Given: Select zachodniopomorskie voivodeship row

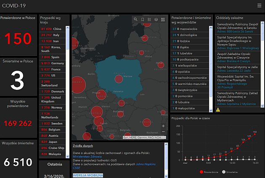Looking at the screenshot, I should [190, 78].
